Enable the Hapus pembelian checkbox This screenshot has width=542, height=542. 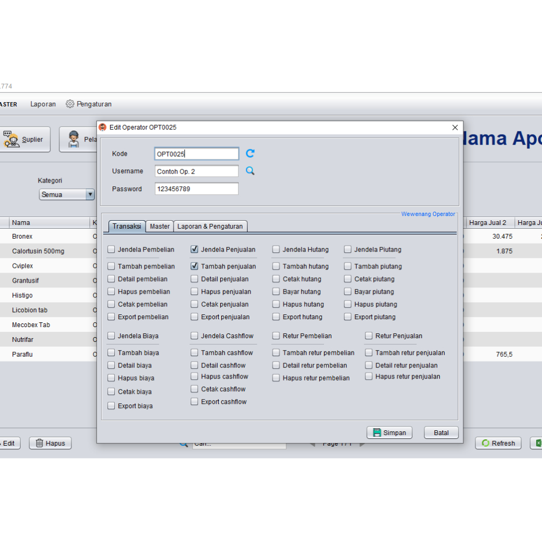click(111, 292)
